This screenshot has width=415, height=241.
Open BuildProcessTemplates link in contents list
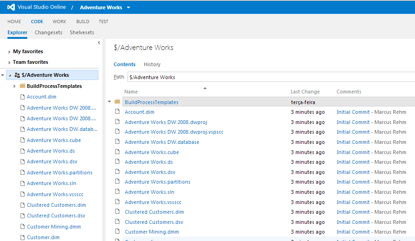point(152,102)
